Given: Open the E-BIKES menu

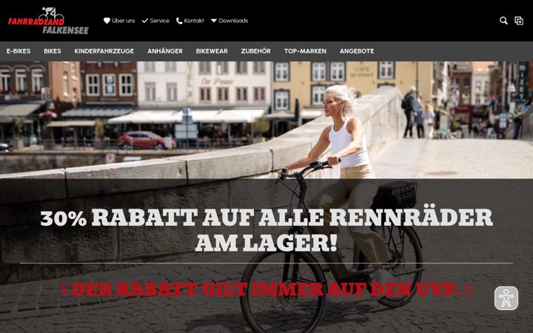Looking at the screenshot, I should click(19, 51).
